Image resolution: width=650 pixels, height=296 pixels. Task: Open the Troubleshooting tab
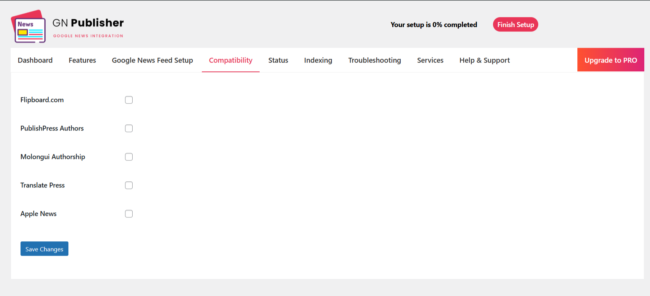[x=375, y=60]
